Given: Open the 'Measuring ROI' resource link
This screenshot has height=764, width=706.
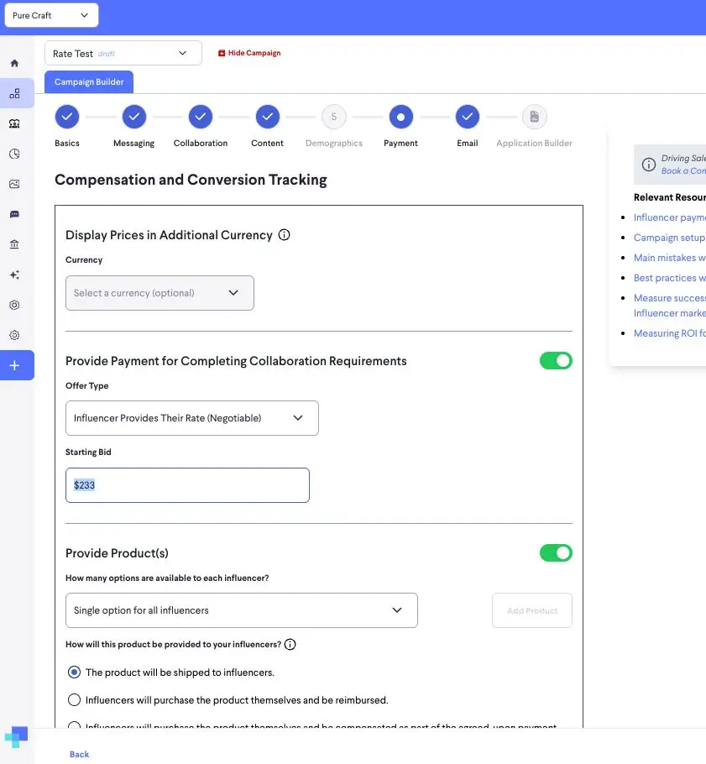Looking at the screenshot, I should (x=669, y=333).
